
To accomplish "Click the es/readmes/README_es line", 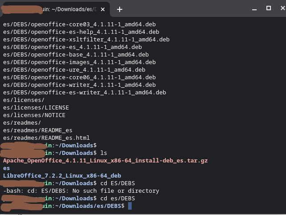I will (37, 130).
